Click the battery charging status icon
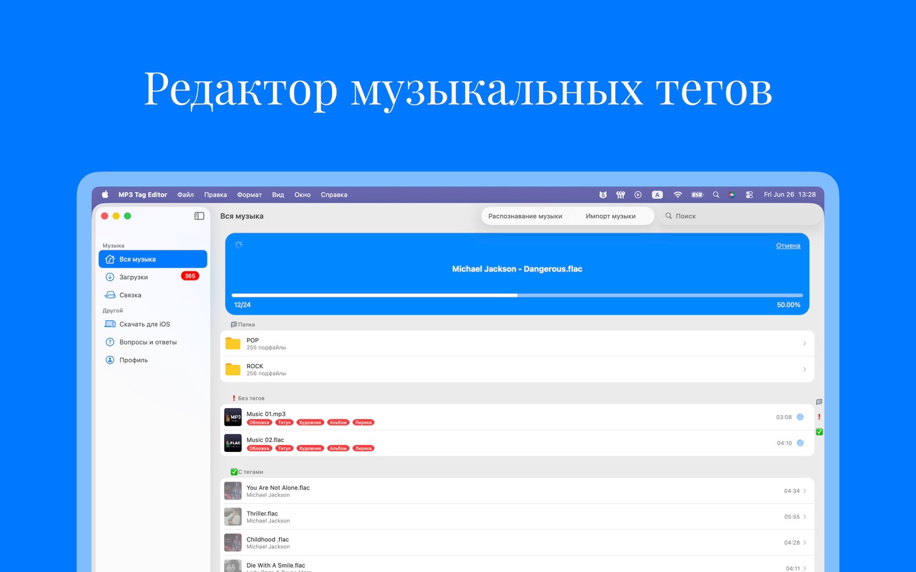Image resolution: width=916 pixels, height=572 pixels. [x=697, y=195]
